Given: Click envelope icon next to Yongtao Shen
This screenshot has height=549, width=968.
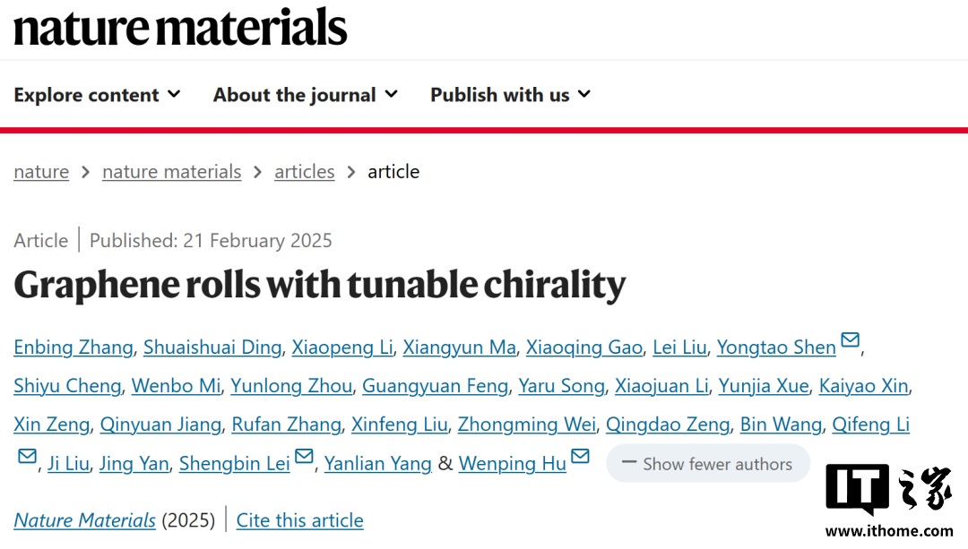Looking at the screenshot, I should [x=850, y=340].
